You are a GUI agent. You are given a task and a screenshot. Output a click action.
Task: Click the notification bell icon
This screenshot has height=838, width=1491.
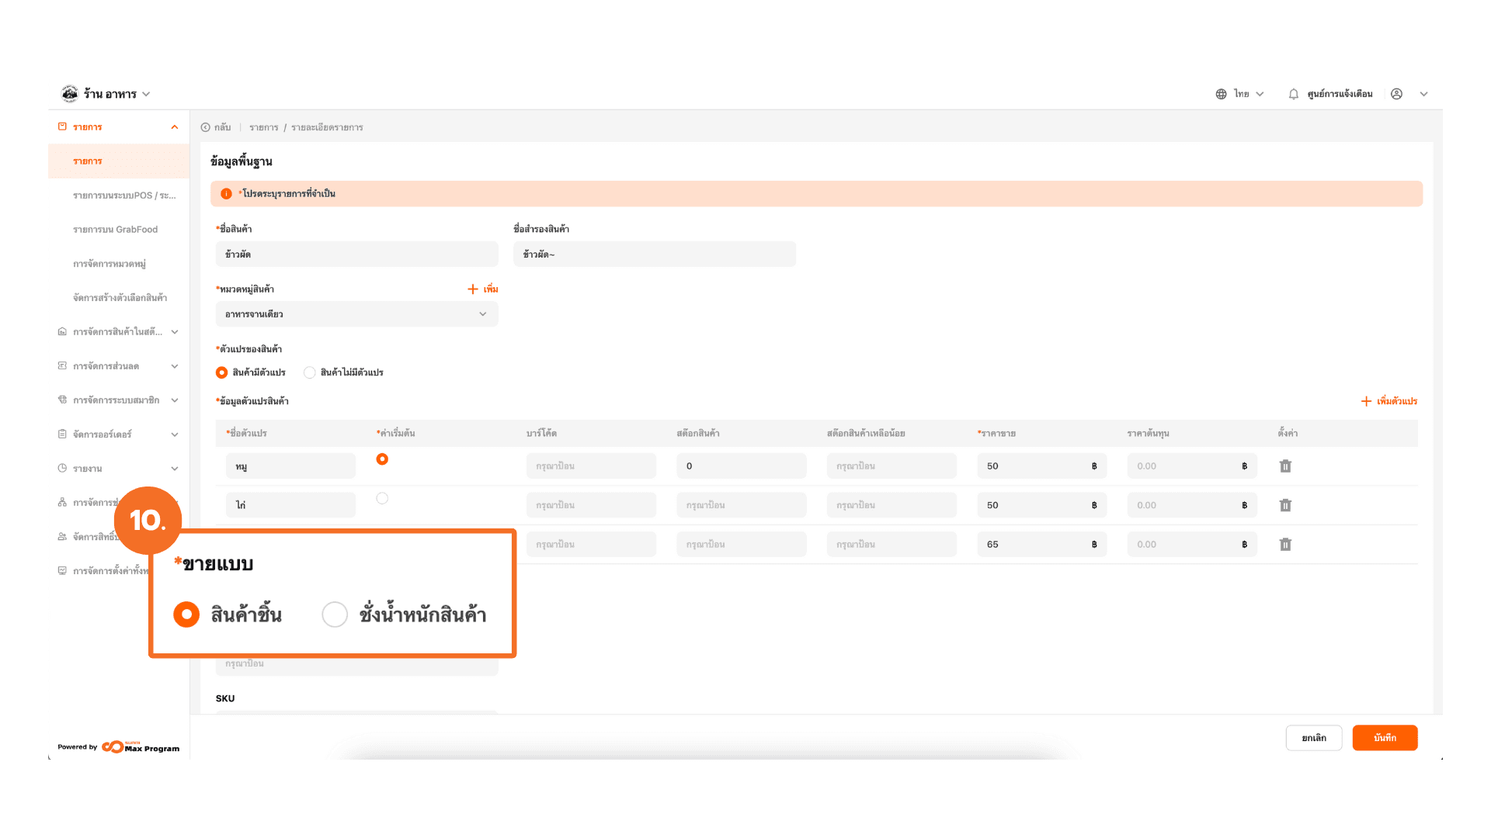tap(1293, 94)
